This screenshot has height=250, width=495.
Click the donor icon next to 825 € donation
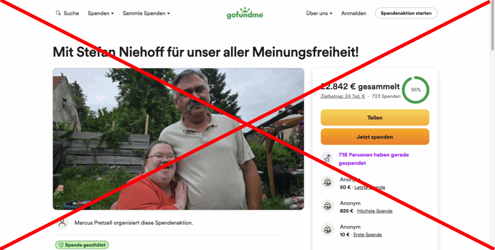coord(327,206)
